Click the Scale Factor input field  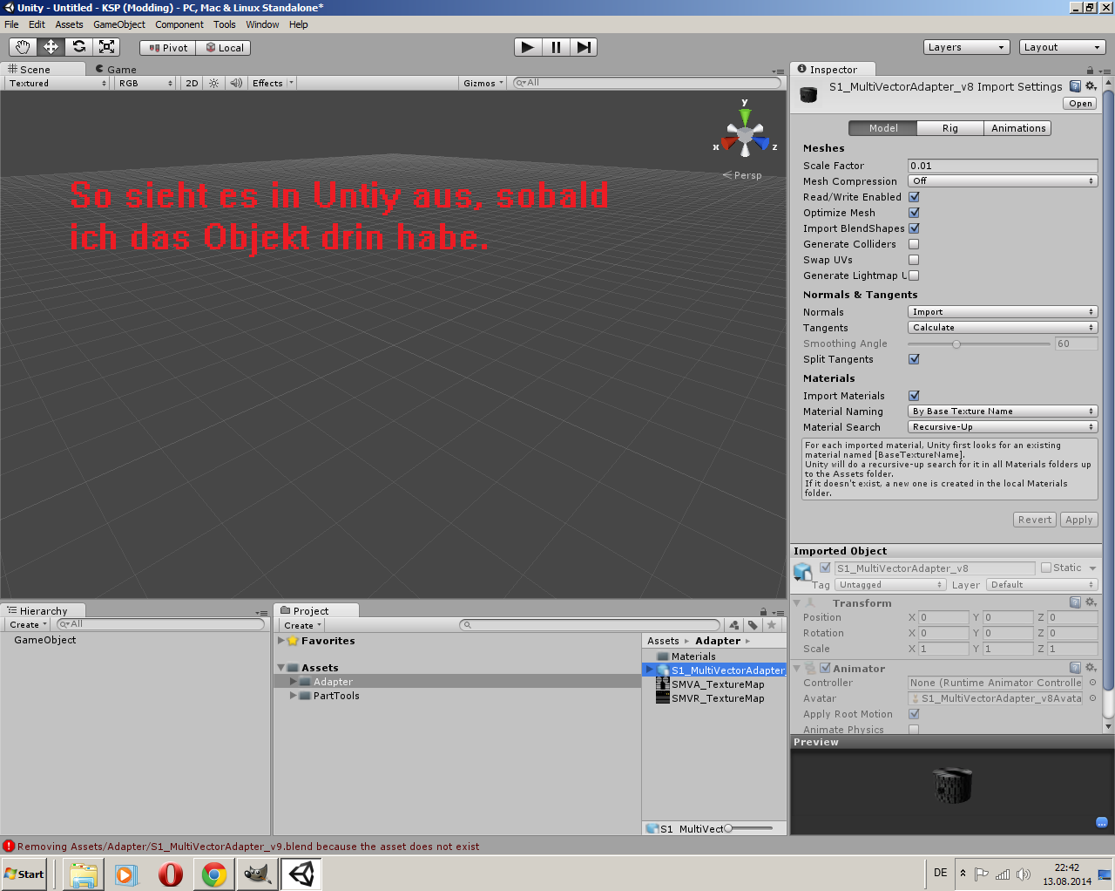(x=1002, y=166)
